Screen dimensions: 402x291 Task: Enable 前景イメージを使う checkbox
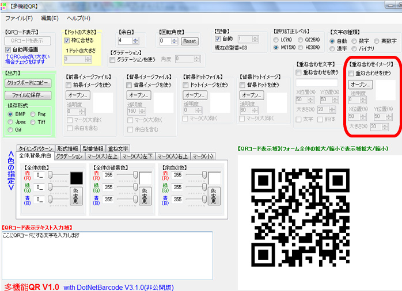pos(69,85)
